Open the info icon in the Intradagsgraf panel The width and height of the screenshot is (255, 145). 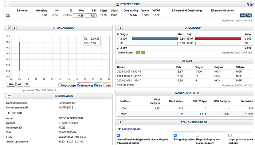(x=15, y=28)
